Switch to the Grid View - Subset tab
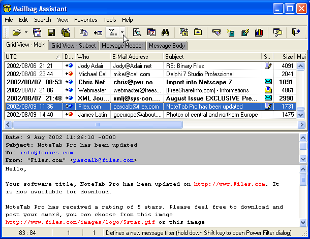310x239 pixels. 74,46
